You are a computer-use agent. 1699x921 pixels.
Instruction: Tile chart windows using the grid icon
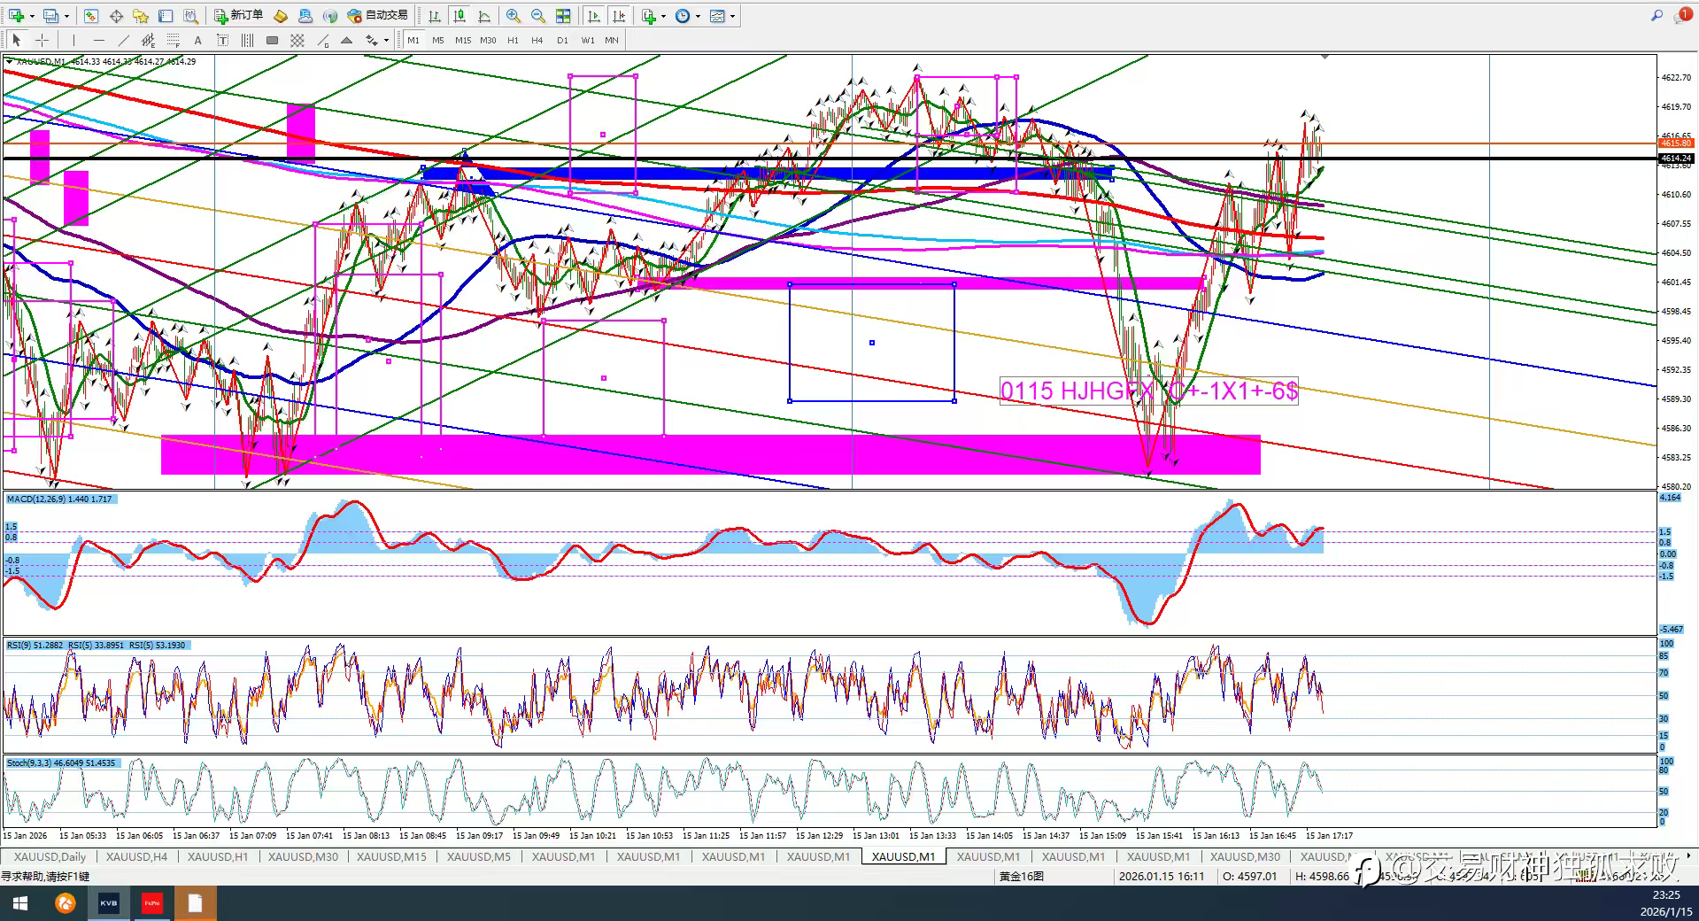tap(563, 16)
